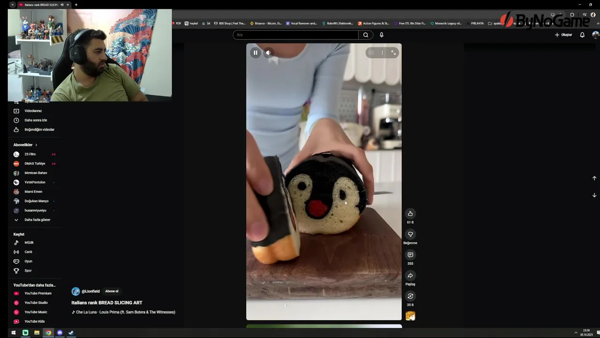Image resolution: width=600 pixels, height=338 pixels.
Task: Switch to Discord in taskbar
Action: [x=60, y=333]
